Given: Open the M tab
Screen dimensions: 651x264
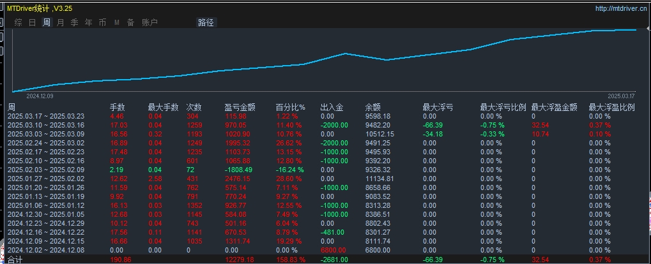Looking at the screenshot, I should pyautogui.click(x=117, y=22).
